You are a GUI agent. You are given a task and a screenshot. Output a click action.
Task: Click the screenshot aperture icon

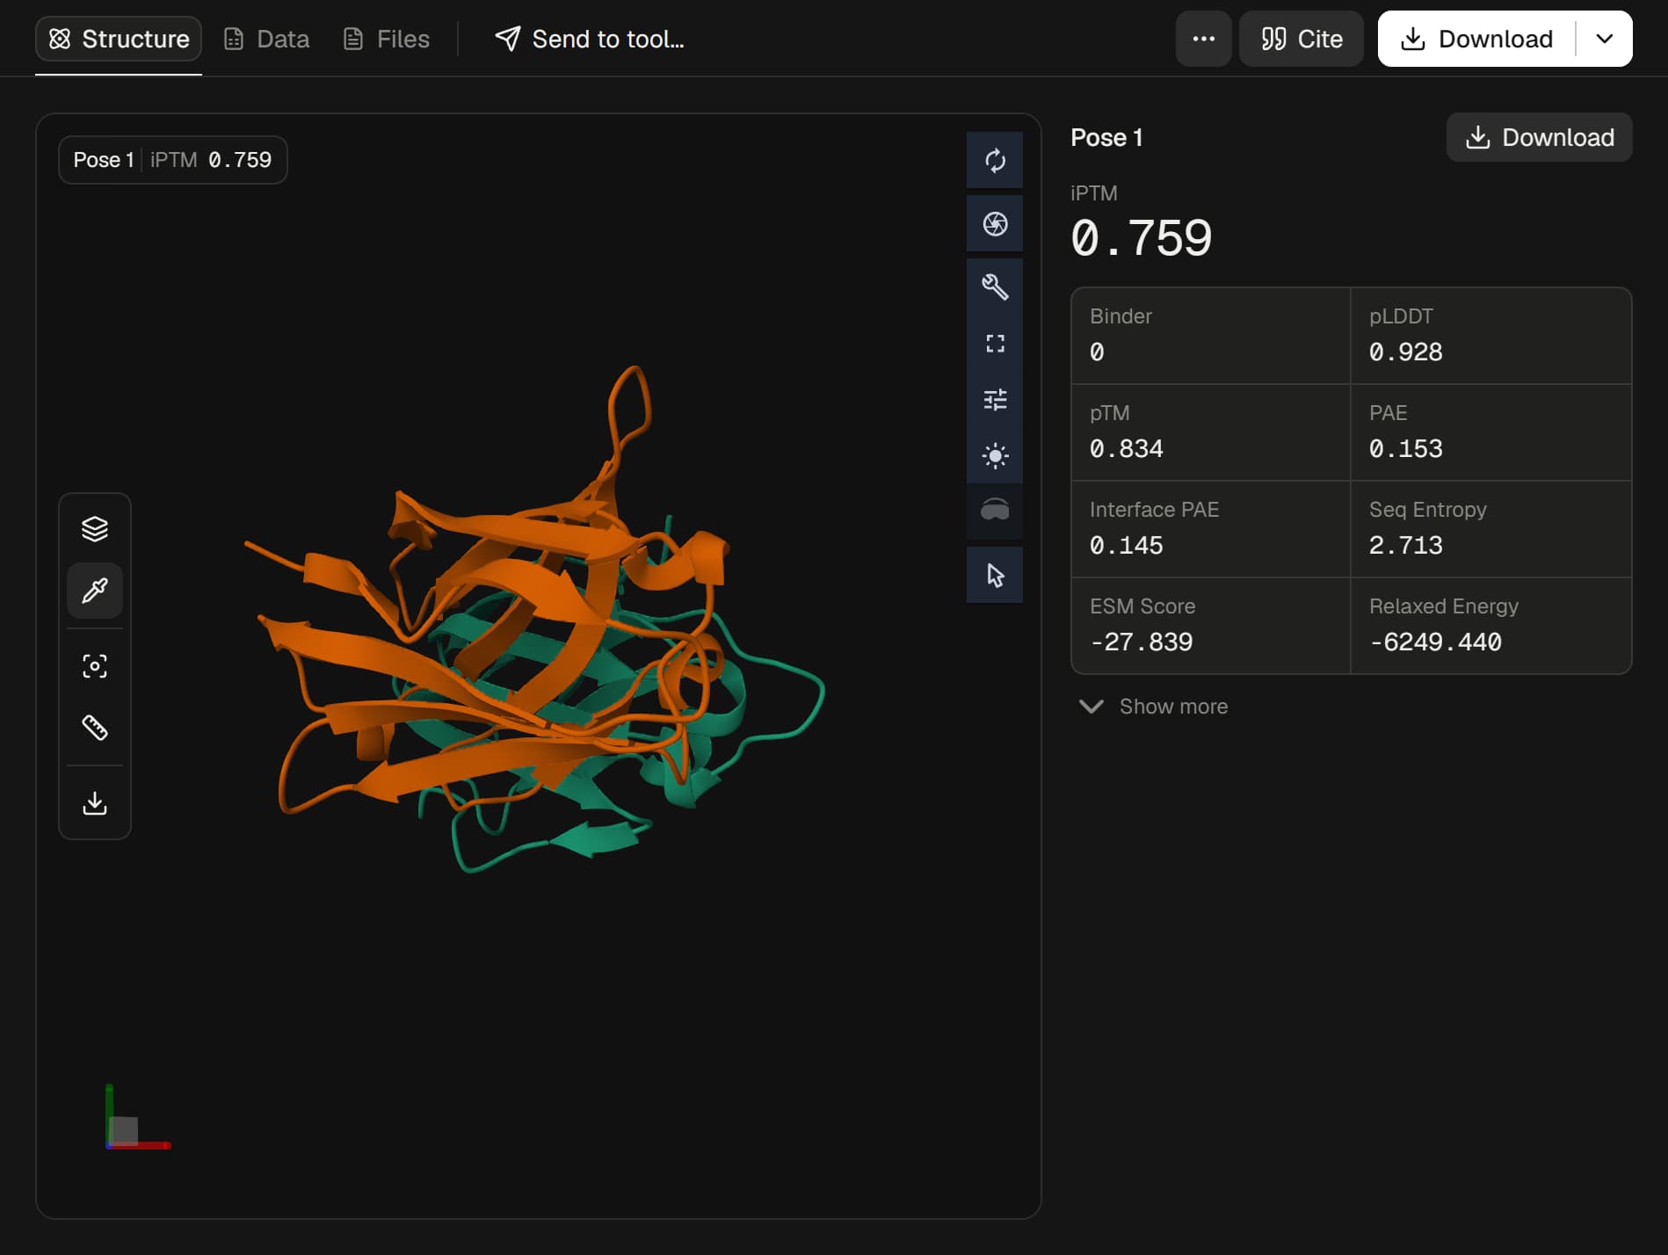(995, 223)
